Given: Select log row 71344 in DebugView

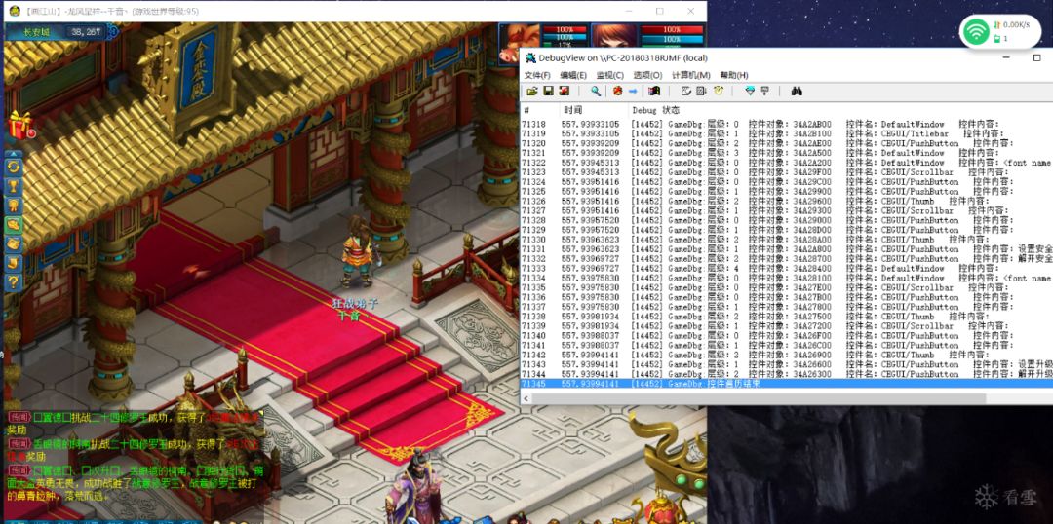Looking at the screenshot, I should 787,374.
